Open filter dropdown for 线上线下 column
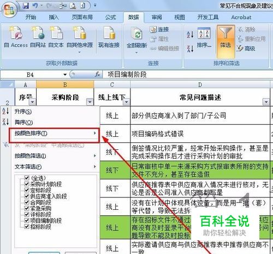This screenshot has height=254, width=273. pyautogui.click(x=127, y=102)
